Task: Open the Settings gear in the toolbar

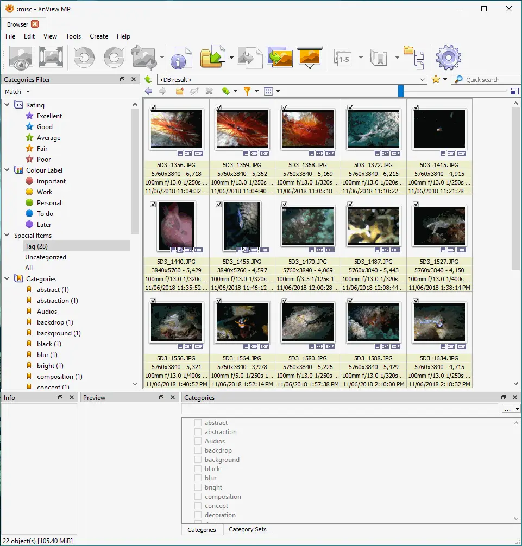Action: (448, 58)
